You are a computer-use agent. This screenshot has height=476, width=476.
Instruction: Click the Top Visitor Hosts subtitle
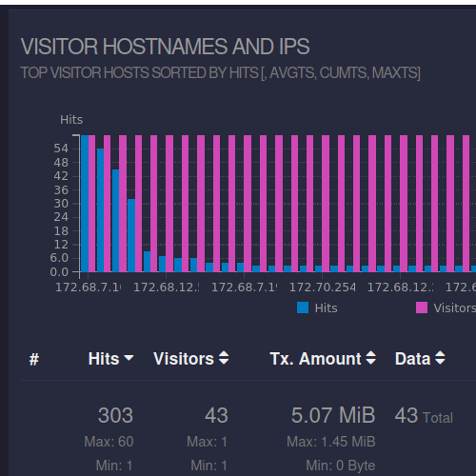[x=221, y=72]
